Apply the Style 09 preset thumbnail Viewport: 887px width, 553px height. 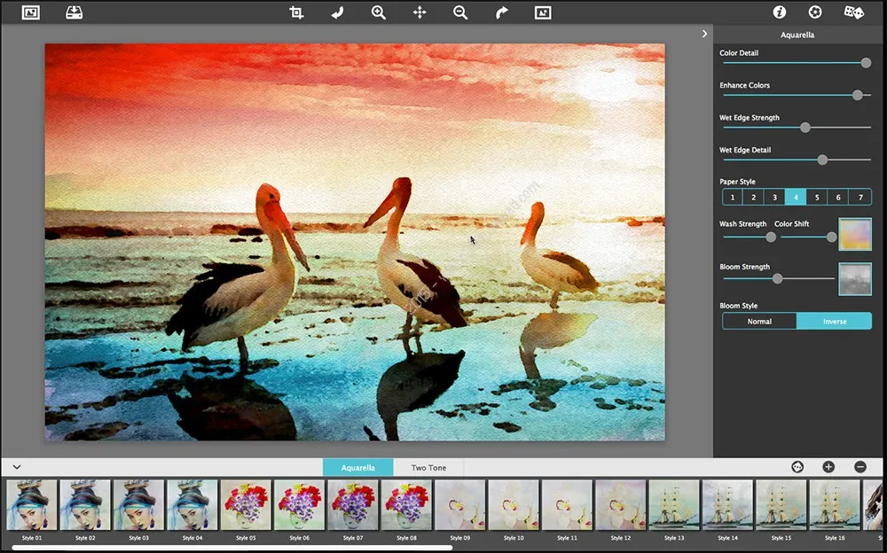(x=459, y=505)
